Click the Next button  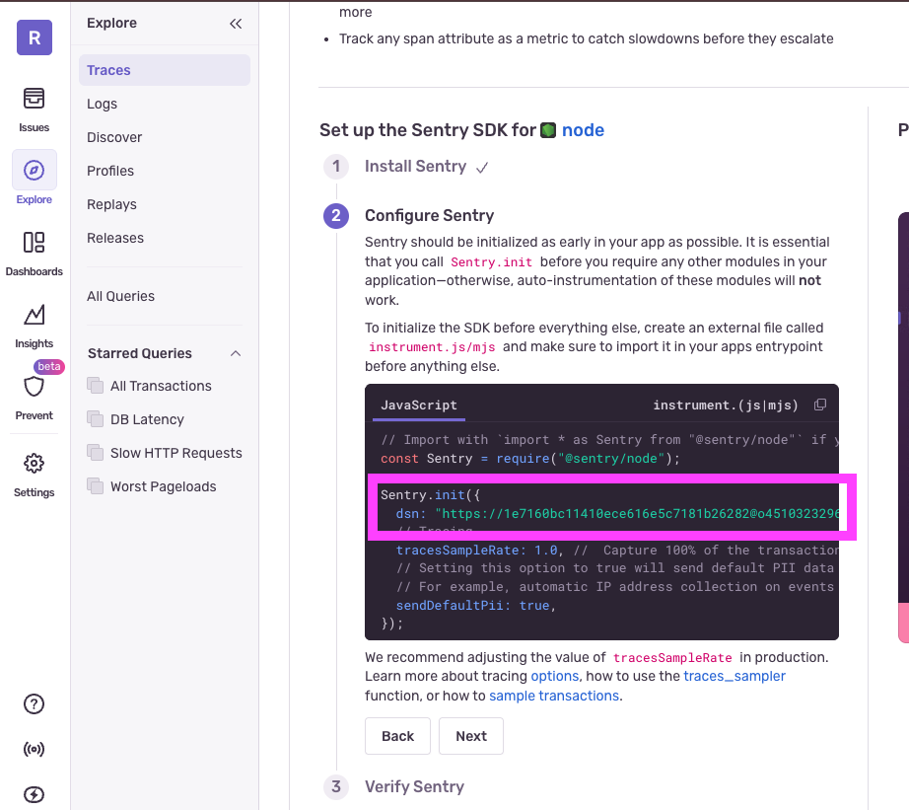[x=470, y=735]
